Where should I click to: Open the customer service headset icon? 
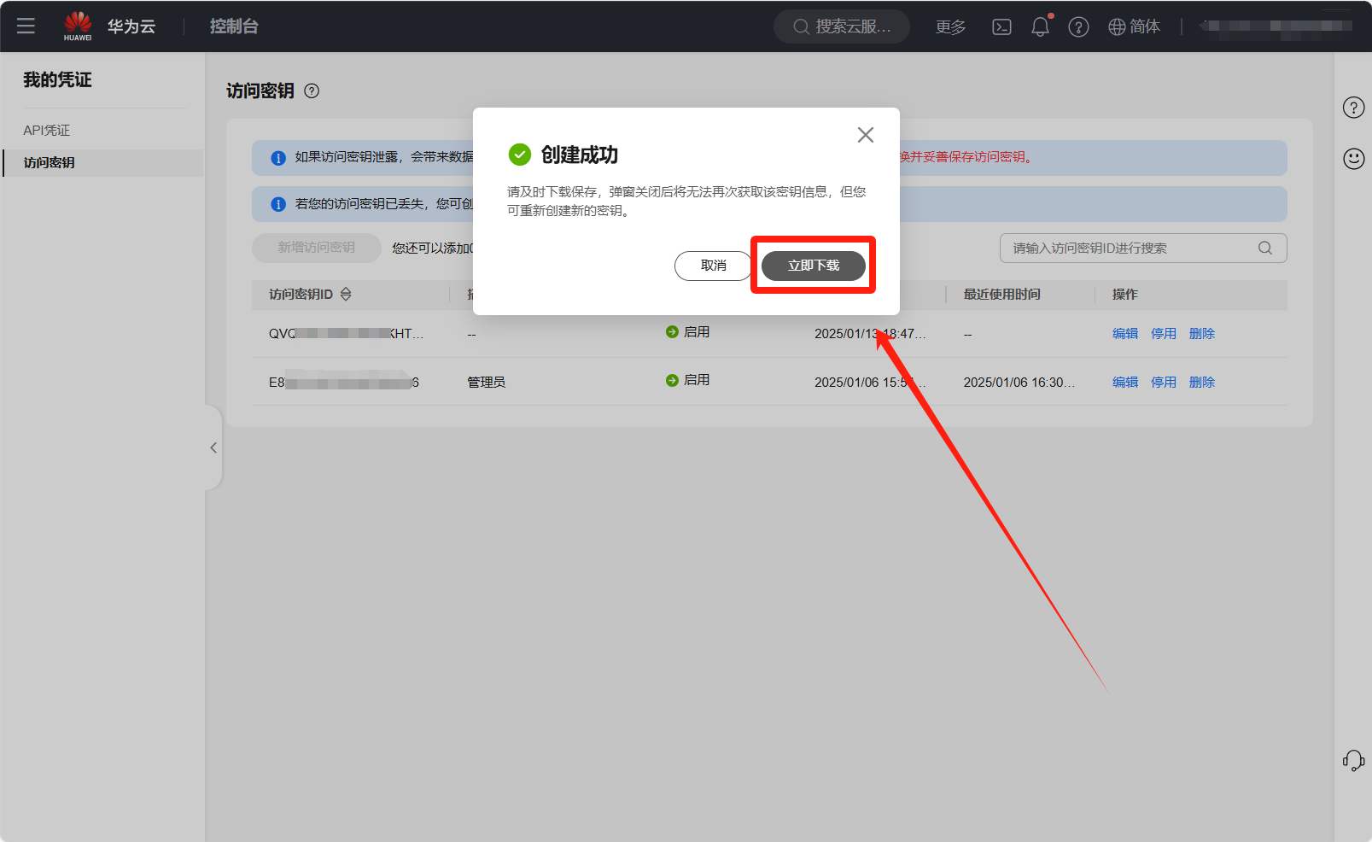click(x=1353, y=760)
